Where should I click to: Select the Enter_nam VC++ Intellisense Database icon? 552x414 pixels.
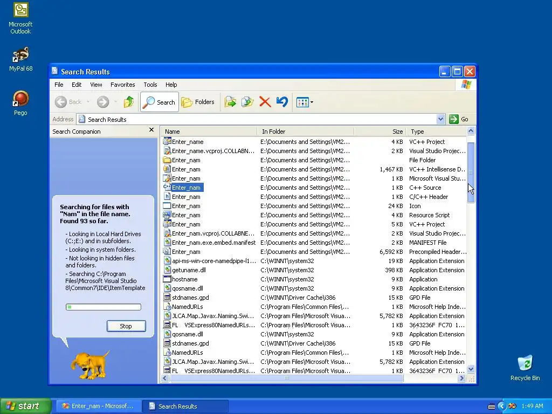pos(167,169)
